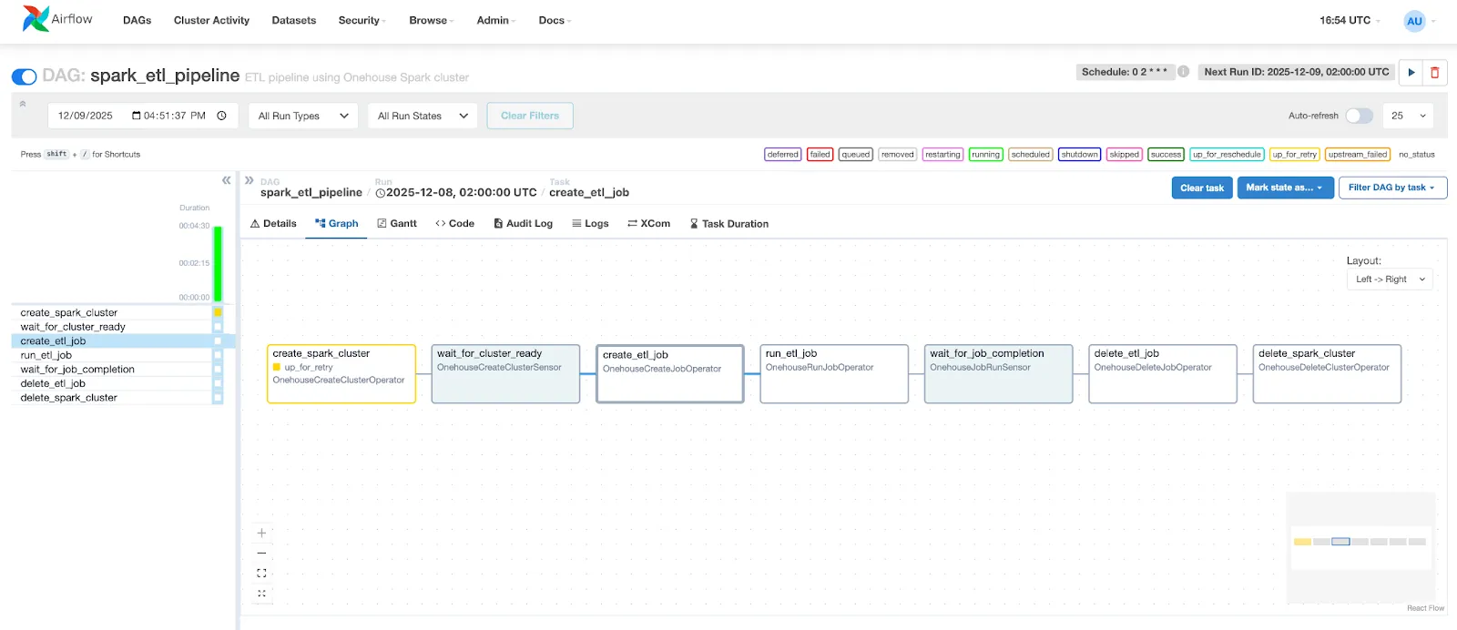Viewport: 1457px width, 630px height.
Task: Enable the Auto-refresh switch
Action: pos(1359,116)
